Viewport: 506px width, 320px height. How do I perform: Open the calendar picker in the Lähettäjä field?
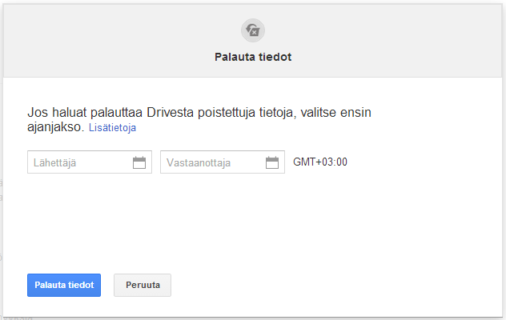139,162
